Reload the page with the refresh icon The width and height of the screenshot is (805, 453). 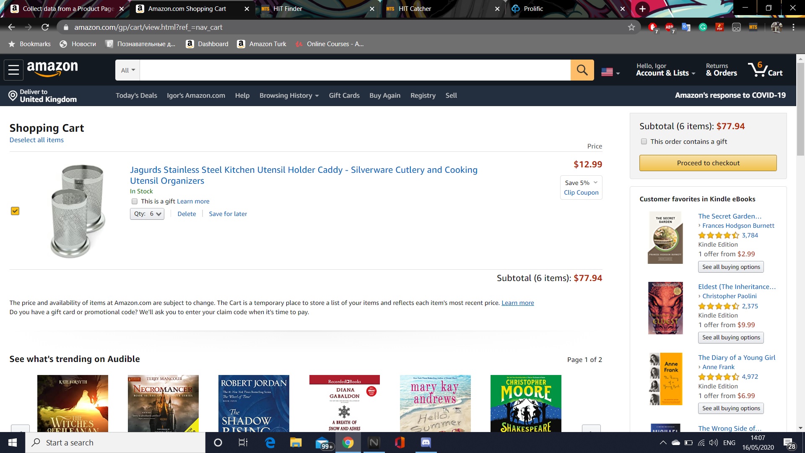(x=45, y=27)
